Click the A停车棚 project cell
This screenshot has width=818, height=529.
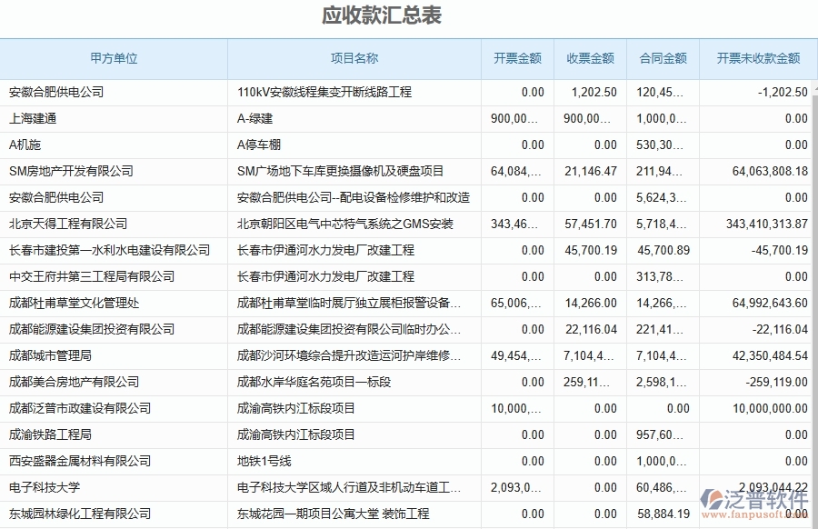[x=254, y=145]
